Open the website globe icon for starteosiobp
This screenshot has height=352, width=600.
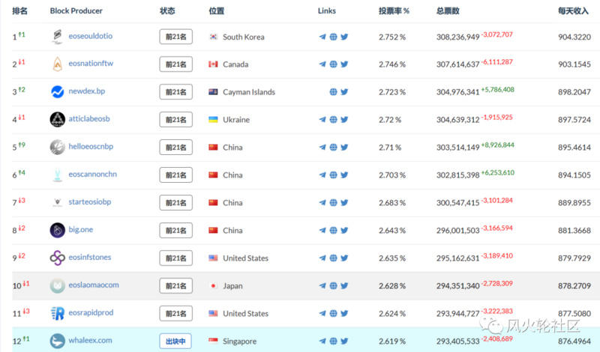333,202
